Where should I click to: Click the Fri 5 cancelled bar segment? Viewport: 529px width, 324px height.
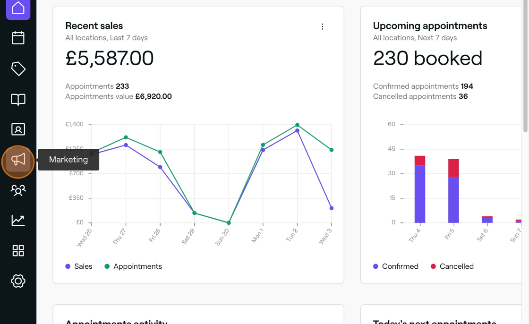(x=453, y=168)
